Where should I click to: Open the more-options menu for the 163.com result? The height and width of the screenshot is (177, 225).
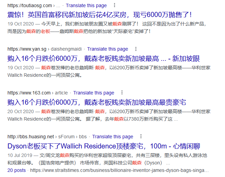[122, 92]
